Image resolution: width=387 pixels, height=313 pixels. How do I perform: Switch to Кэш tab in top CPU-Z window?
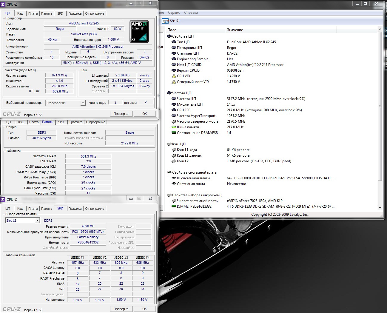(x=20, y=13)
